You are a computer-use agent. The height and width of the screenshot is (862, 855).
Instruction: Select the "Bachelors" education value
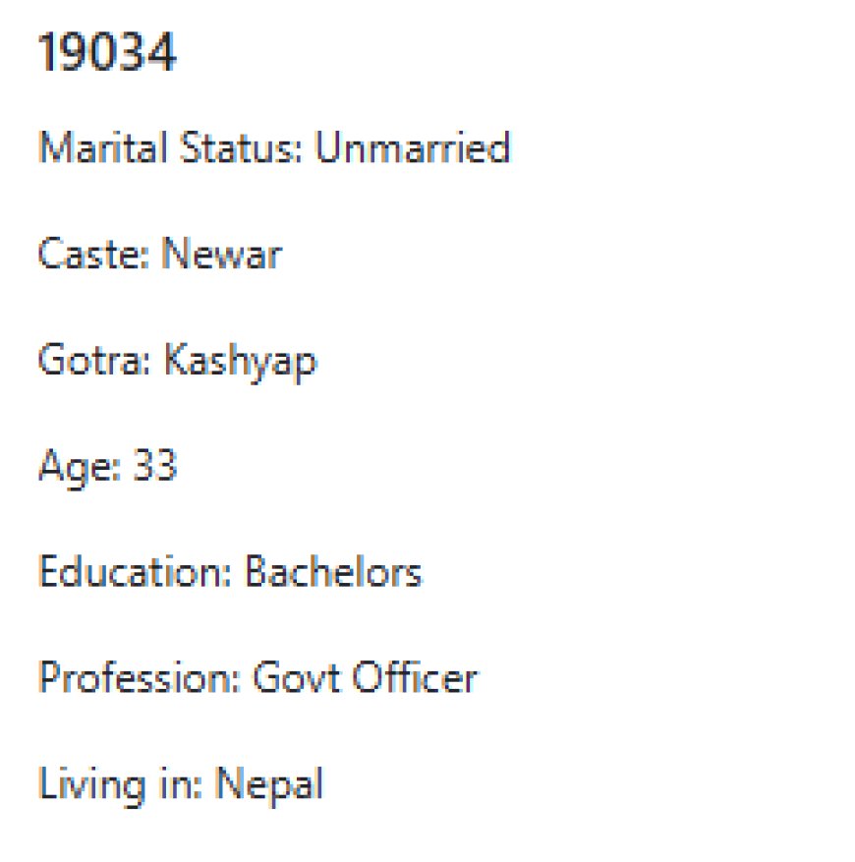pyautogui.click(x=333, y=573)
